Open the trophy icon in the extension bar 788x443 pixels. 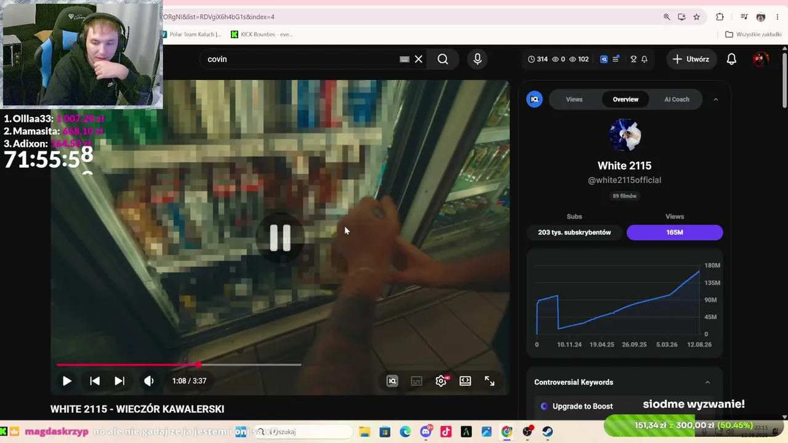[633, 59]
